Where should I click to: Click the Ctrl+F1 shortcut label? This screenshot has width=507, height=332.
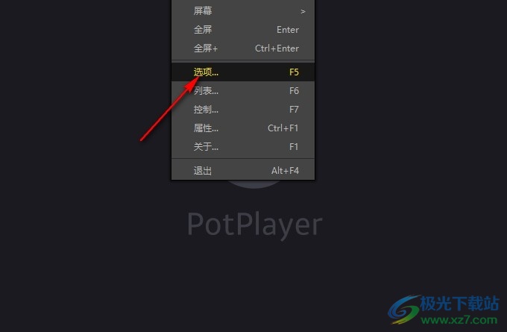click(283, 128)
